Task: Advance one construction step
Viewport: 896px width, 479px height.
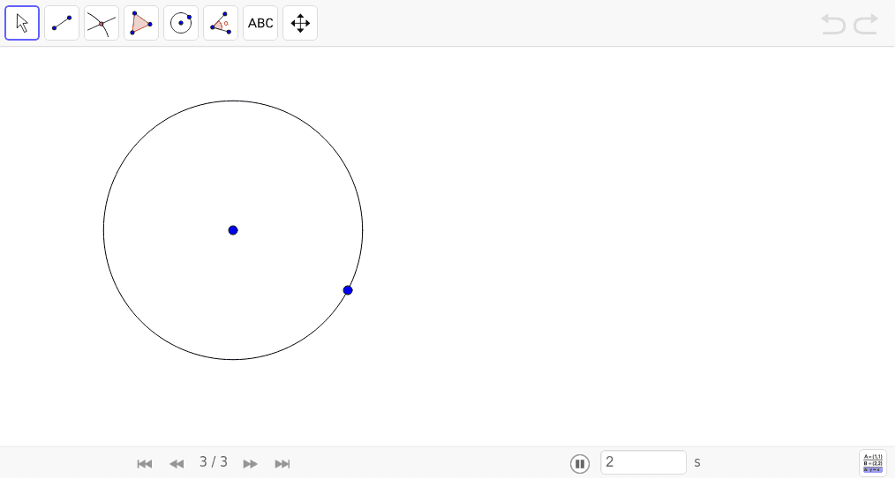Action: [251, 464]
